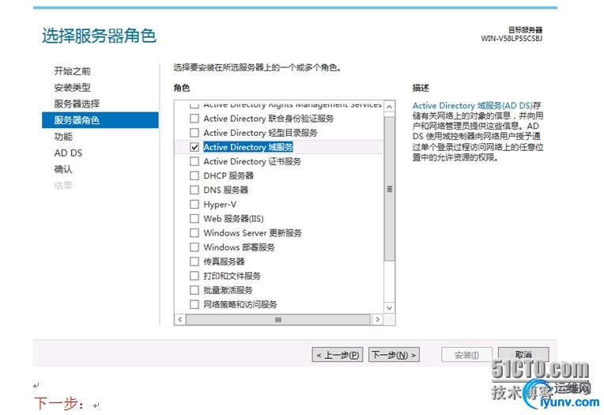Select the Active Directory 域服务 role text
The image size is (604, 415).
tap(248, 147)
